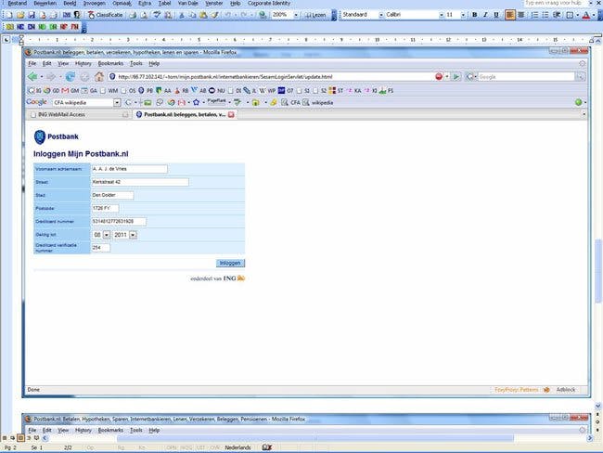Viewport: 603px width, 453px height.
Task: Open the Calibri font dropdown
Action: coord(441,15)
